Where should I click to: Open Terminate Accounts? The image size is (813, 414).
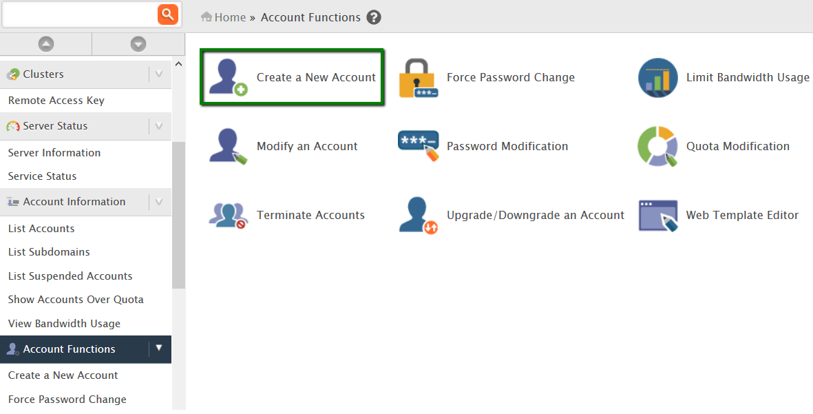[311, 215]
